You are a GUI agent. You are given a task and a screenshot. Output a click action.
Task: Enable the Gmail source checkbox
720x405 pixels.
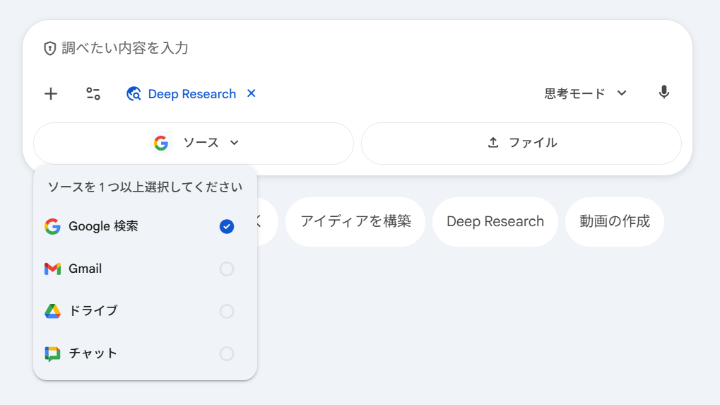tap(226, 269)
